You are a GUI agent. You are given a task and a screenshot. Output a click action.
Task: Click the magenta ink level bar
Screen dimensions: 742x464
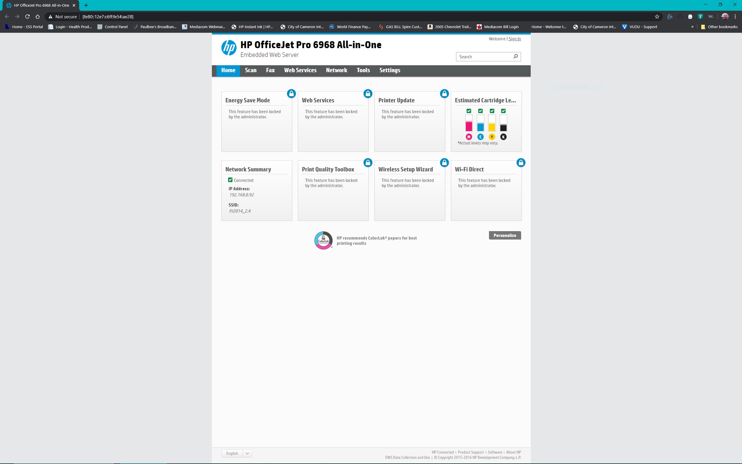point(469,123)
